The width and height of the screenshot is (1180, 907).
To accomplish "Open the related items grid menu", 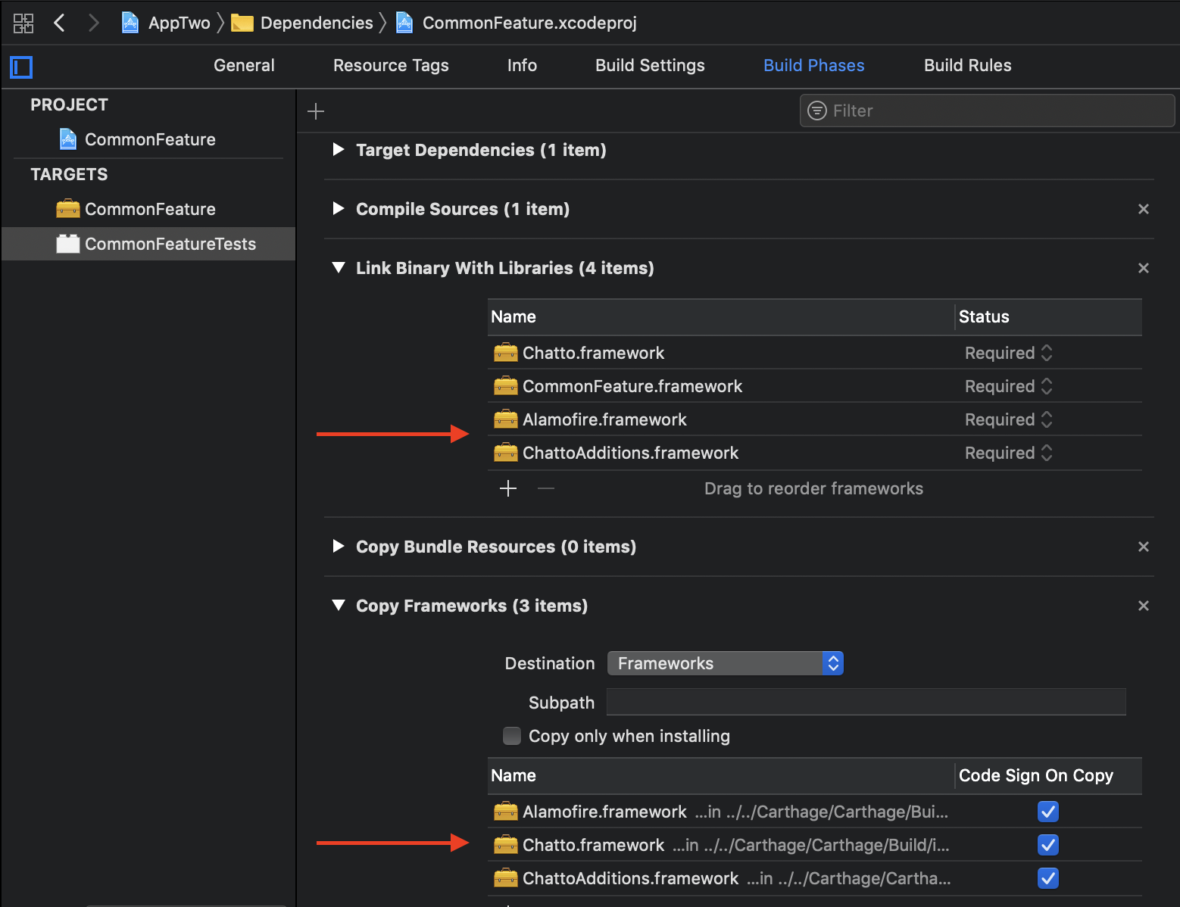I will 23,23.
